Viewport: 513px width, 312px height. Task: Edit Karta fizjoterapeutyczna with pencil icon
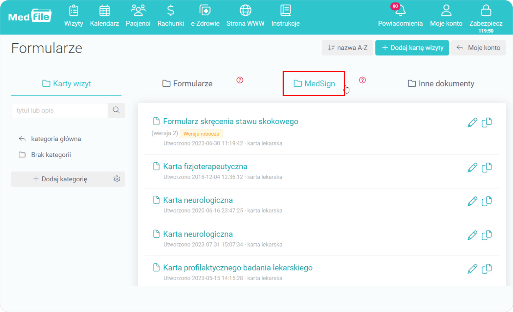pyautogui.click(x=472, y=168)
